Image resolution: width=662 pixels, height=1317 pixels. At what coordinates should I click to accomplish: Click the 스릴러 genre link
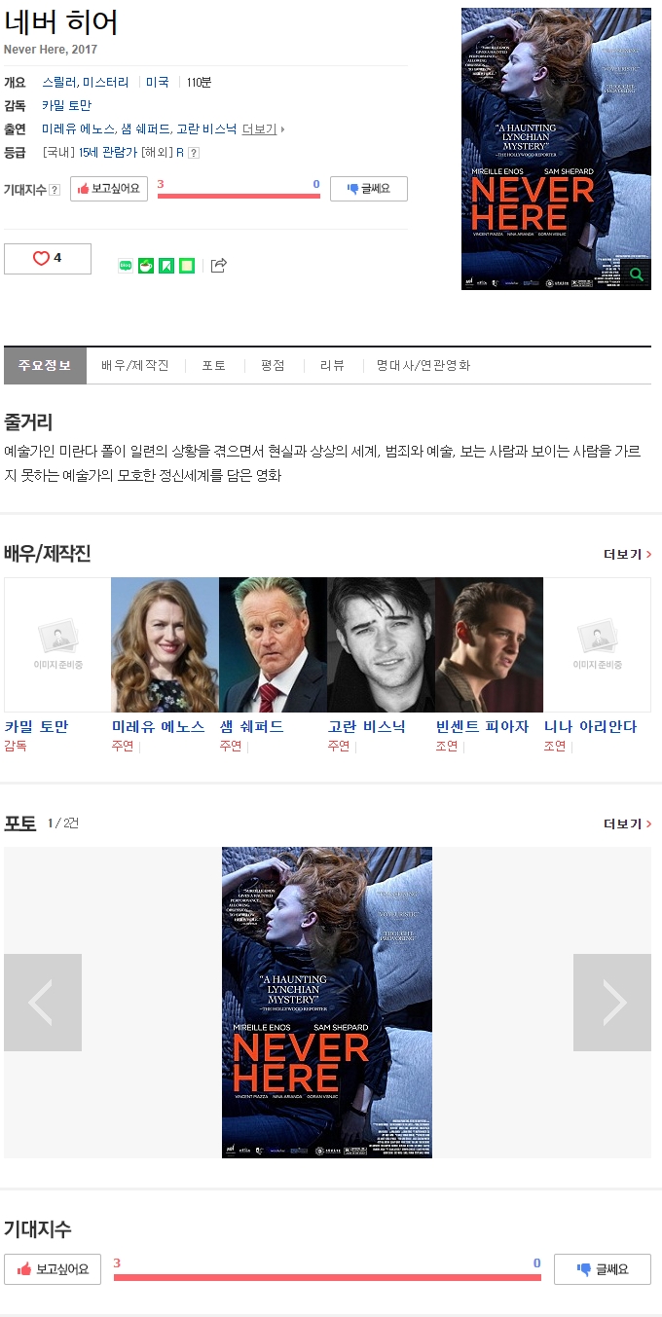click(x=58, y=83)
